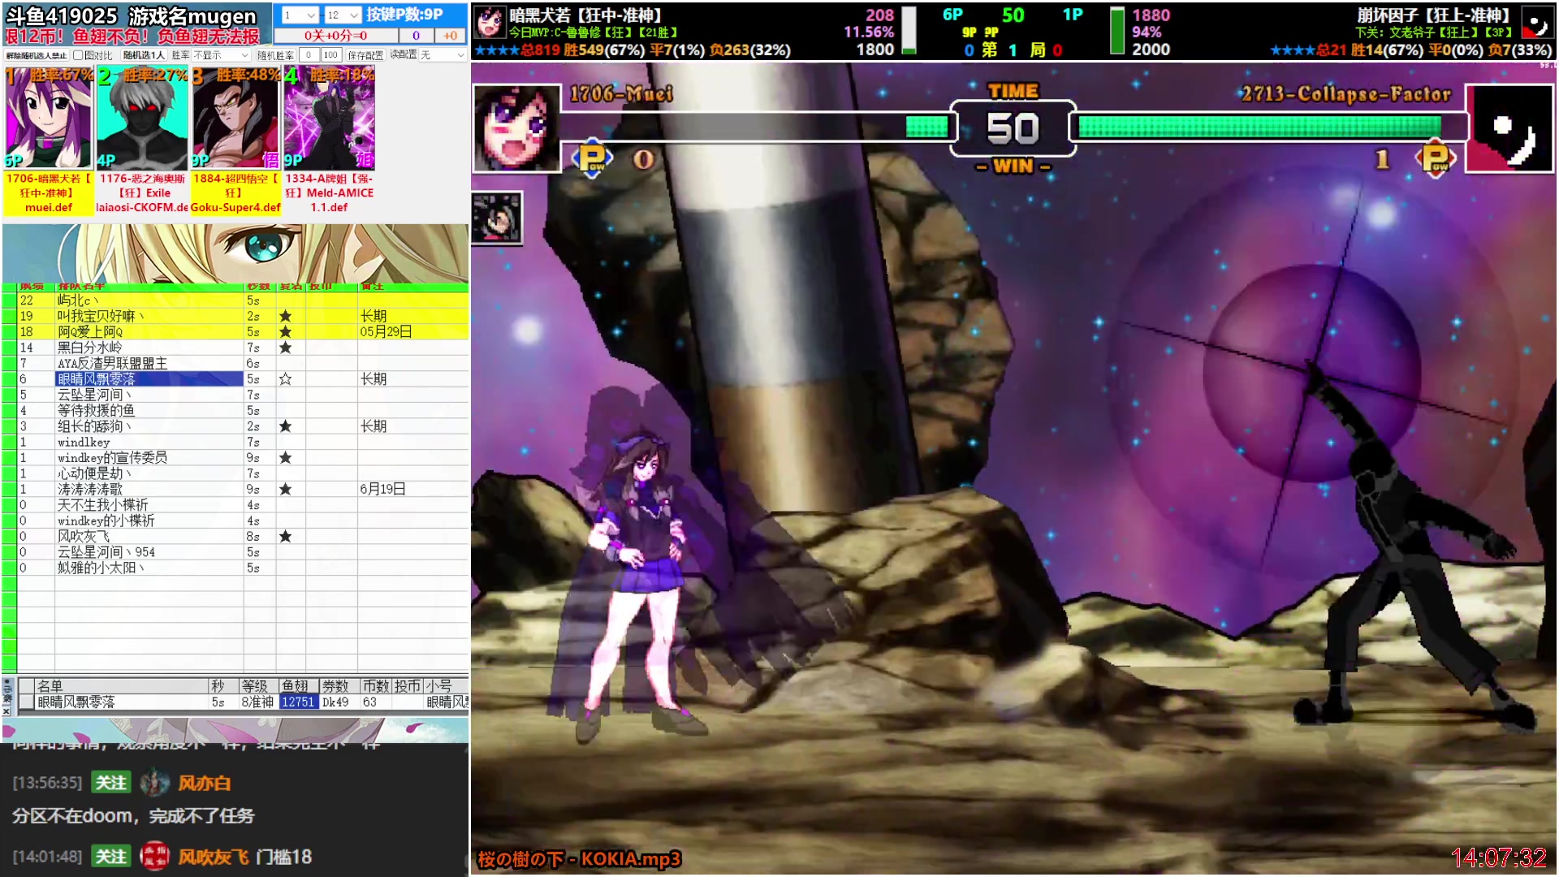1559x877 pixels.
Task: Click the filled star in 风吹灰飞 row
Action: tap(285, 537)
